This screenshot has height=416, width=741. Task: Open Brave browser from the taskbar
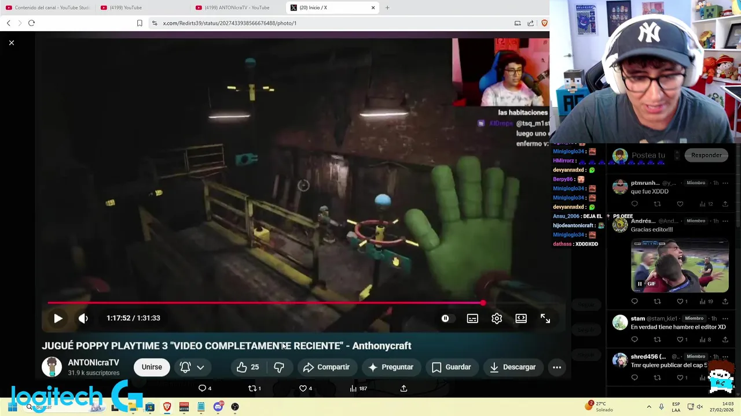[x=167, y=407]
